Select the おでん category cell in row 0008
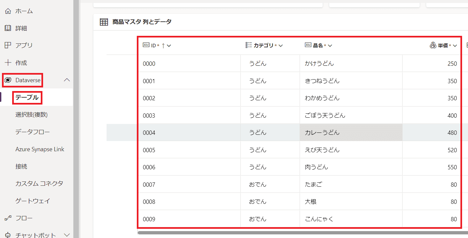Screen dimensions: 468x238 click(x=270, y=202)
